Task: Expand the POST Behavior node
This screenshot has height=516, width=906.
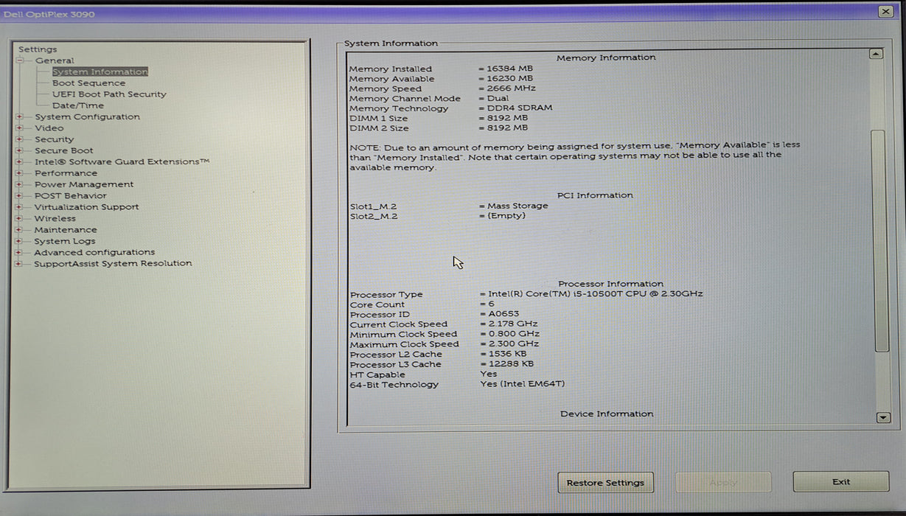Action: click(19, 195)
